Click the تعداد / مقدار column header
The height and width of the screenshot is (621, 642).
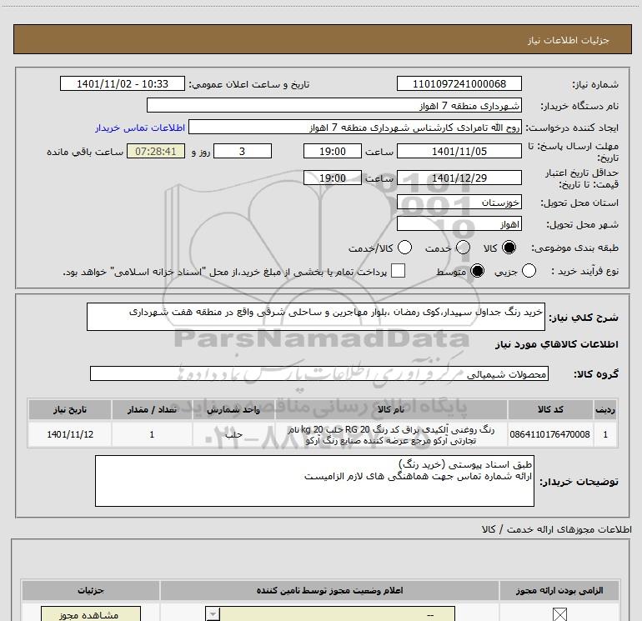click(152, 410)
